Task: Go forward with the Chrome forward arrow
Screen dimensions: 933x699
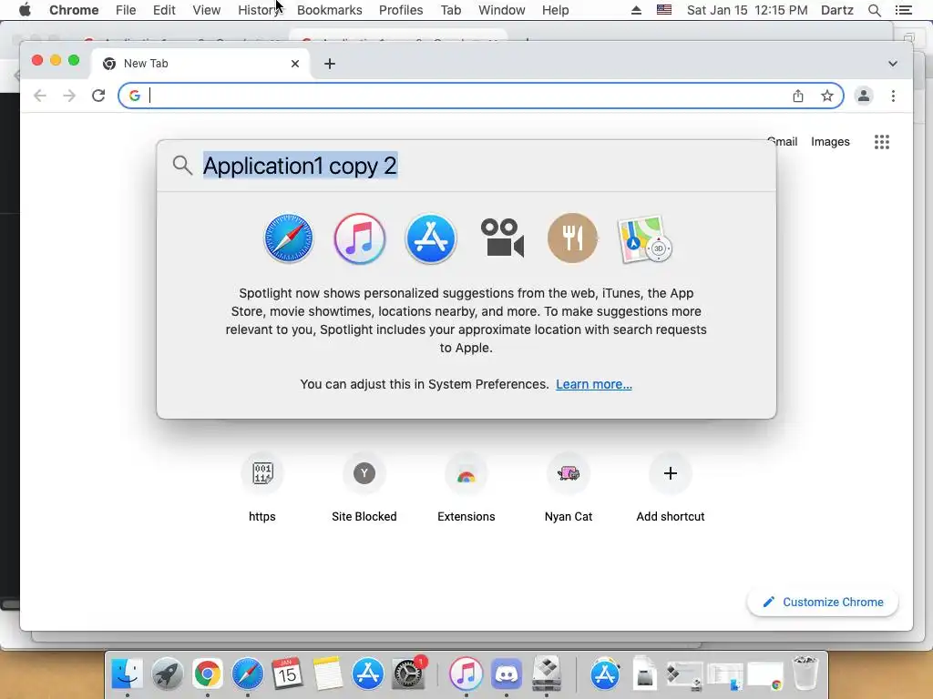Action: coord(69,96)
